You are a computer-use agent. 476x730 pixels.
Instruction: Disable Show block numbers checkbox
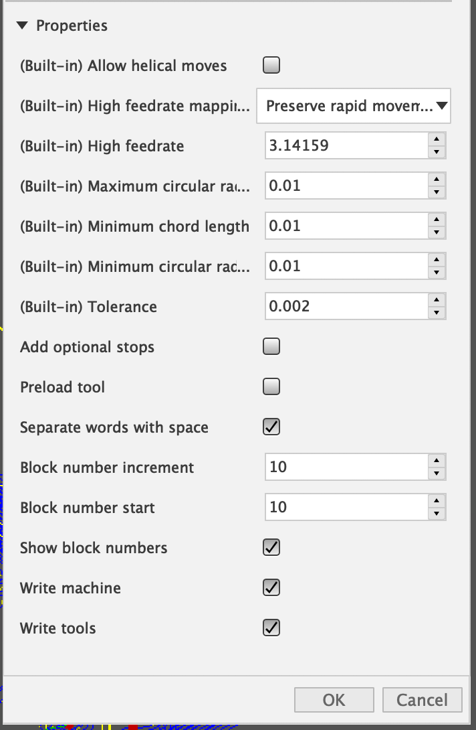(x=271, y=547)
